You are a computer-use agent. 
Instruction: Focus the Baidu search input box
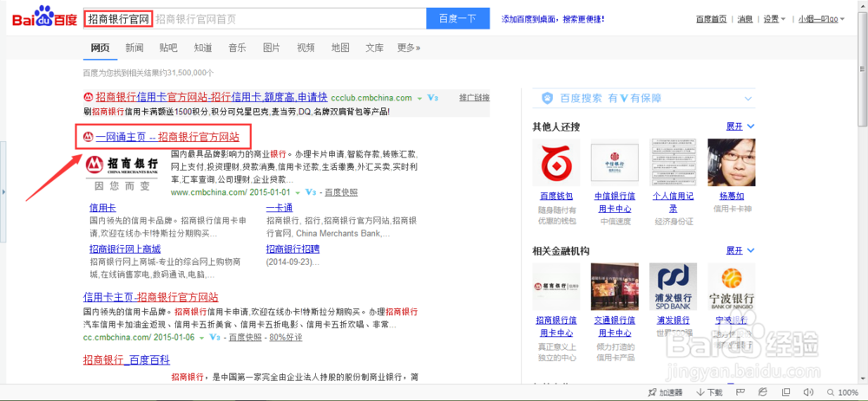(x=254, y=19)
